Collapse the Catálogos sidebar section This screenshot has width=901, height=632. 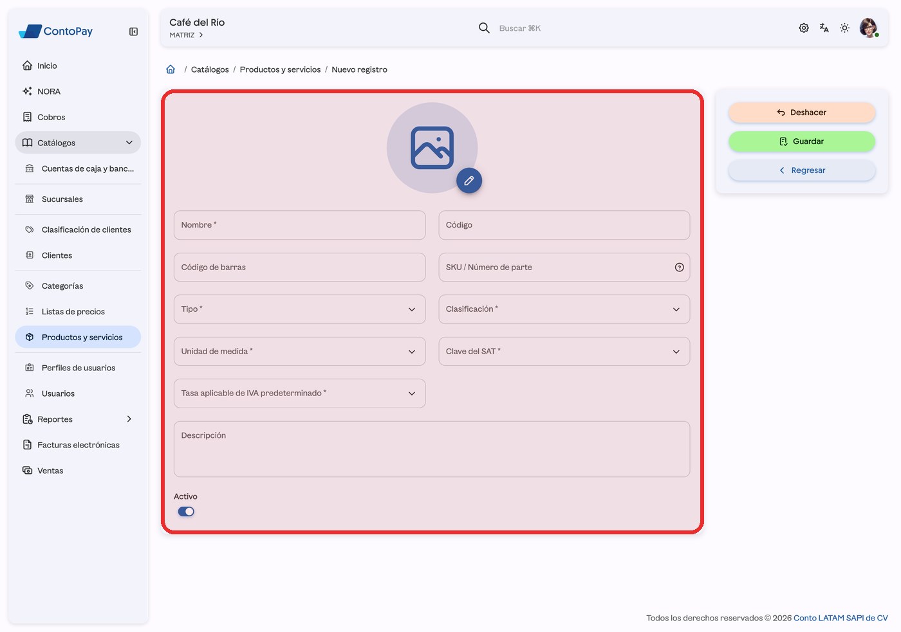[78, 143]
